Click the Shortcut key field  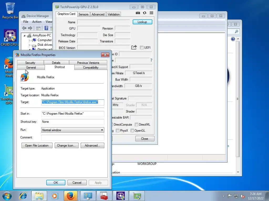pos(73,122)
